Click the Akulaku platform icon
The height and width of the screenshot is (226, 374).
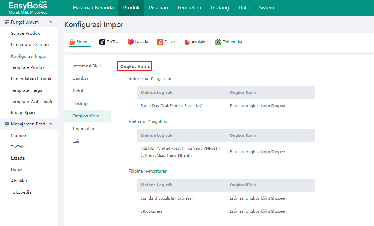point(187,42)
